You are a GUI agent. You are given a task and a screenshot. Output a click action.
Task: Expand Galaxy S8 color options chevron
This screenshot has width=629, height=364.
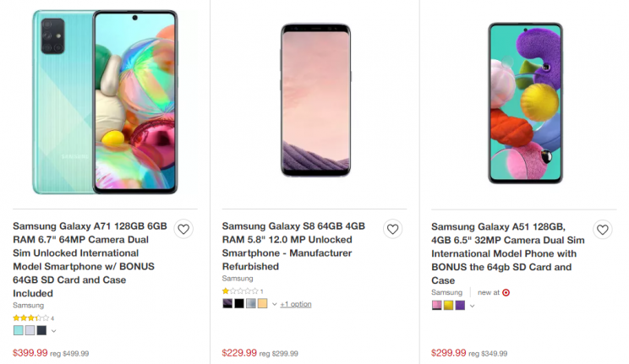pos(275,304)
